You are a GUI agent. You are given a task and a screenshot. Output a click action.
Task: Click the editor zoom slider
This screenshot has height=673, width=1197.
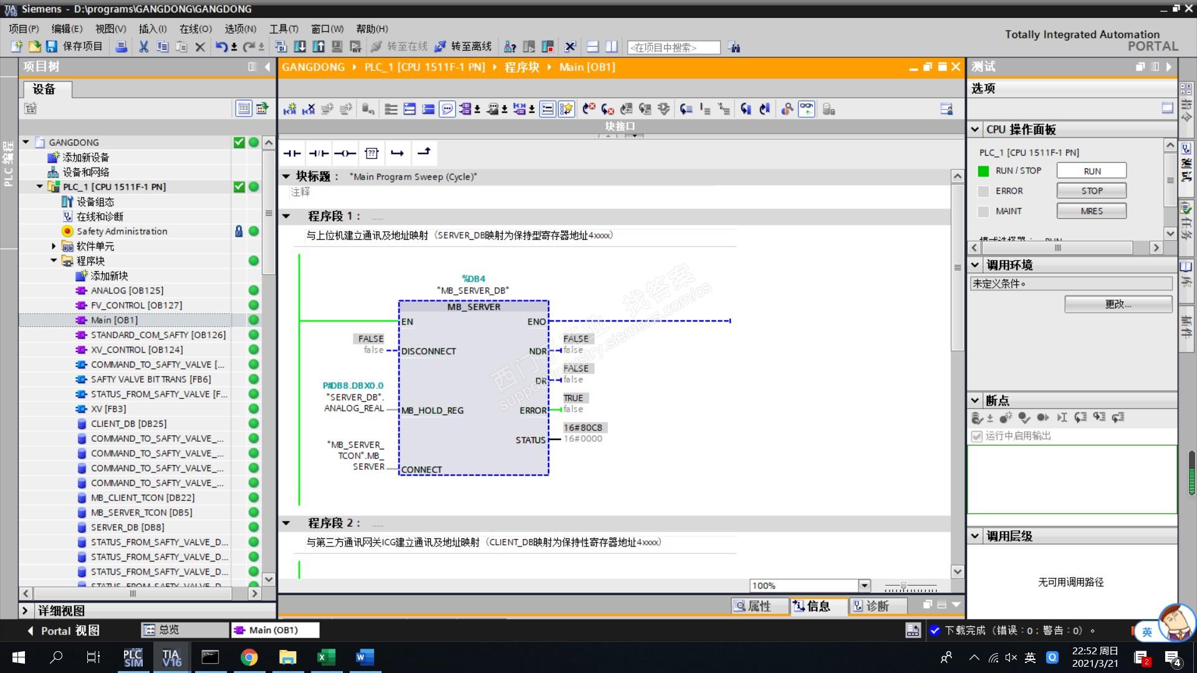(x=903, y=586)
